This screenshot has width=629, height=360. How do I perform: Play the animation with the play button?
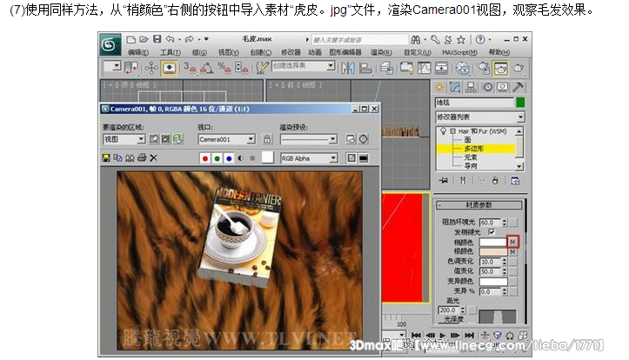(x=443, y=335)
